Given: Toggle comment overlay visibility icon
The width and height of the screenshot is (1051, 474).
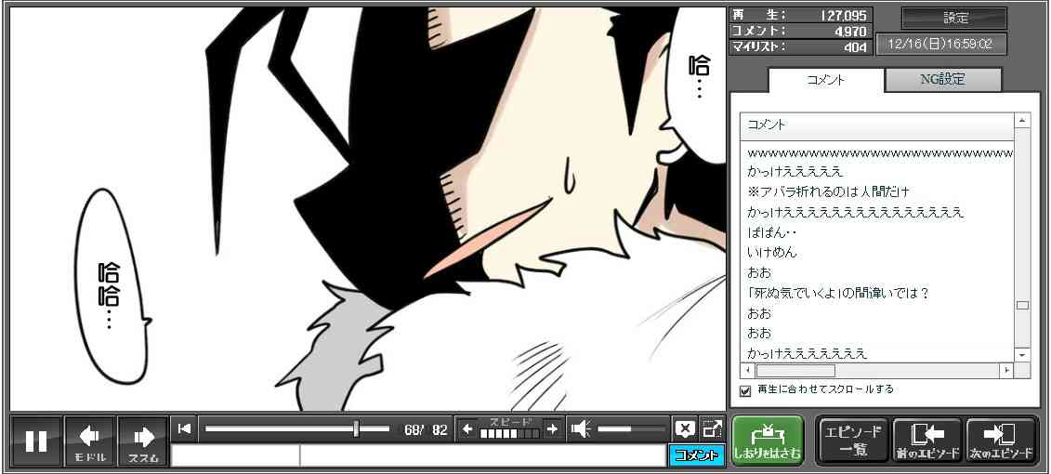Looking at the screenshot, I should pos(684,429).
